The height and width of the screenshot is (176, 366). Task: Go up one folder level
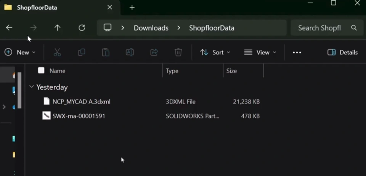click(x=57, y=28)
